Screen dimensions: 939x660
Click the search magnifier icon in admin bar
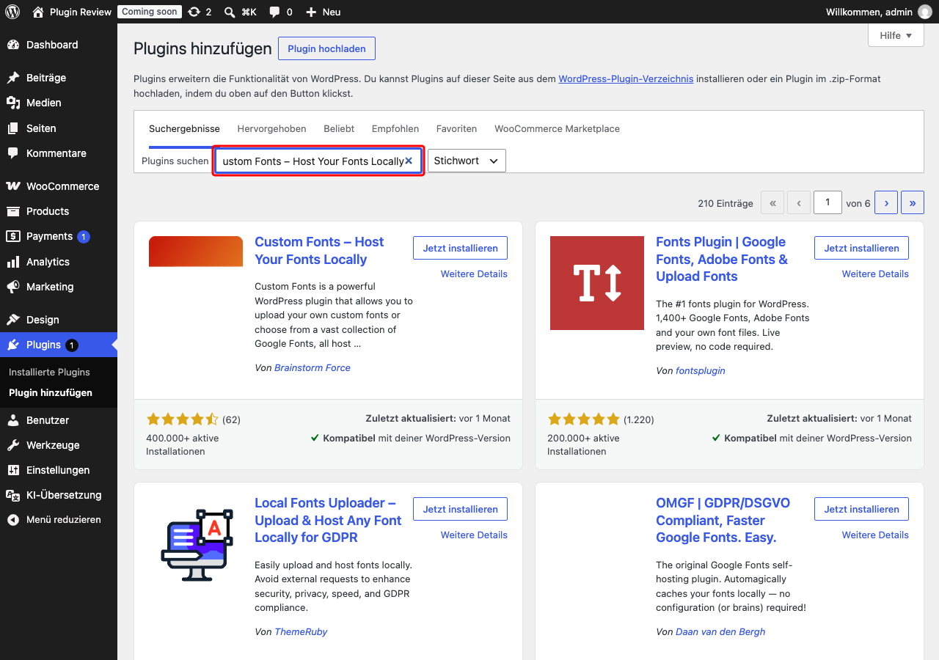pyautogui.click(x=230, y=12)
